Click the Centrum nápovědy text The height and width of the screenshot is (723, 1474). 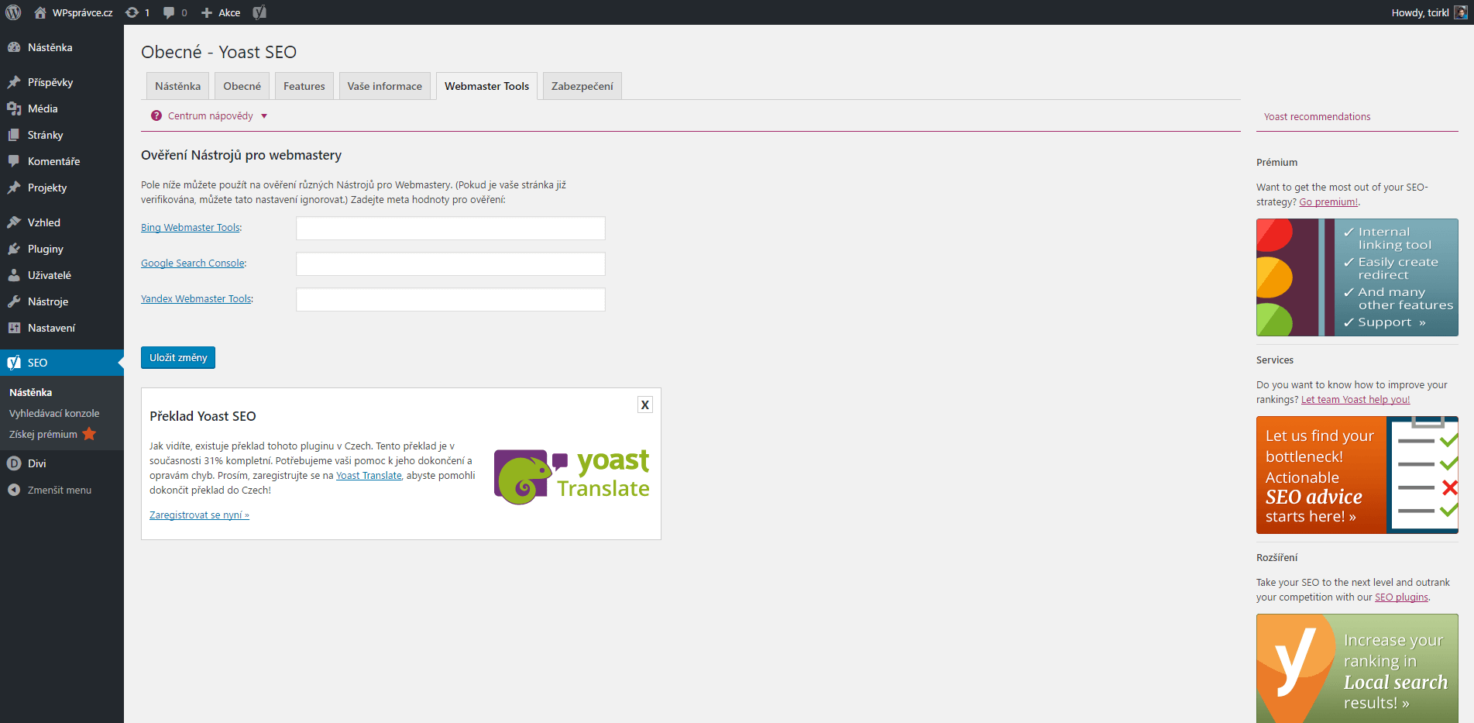click(211, 115)
